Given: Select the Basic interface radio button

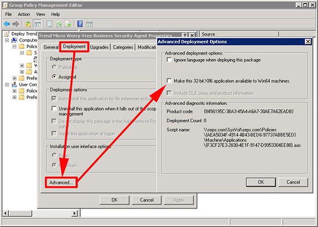Looking at the screenshot, I should point(54,155).
